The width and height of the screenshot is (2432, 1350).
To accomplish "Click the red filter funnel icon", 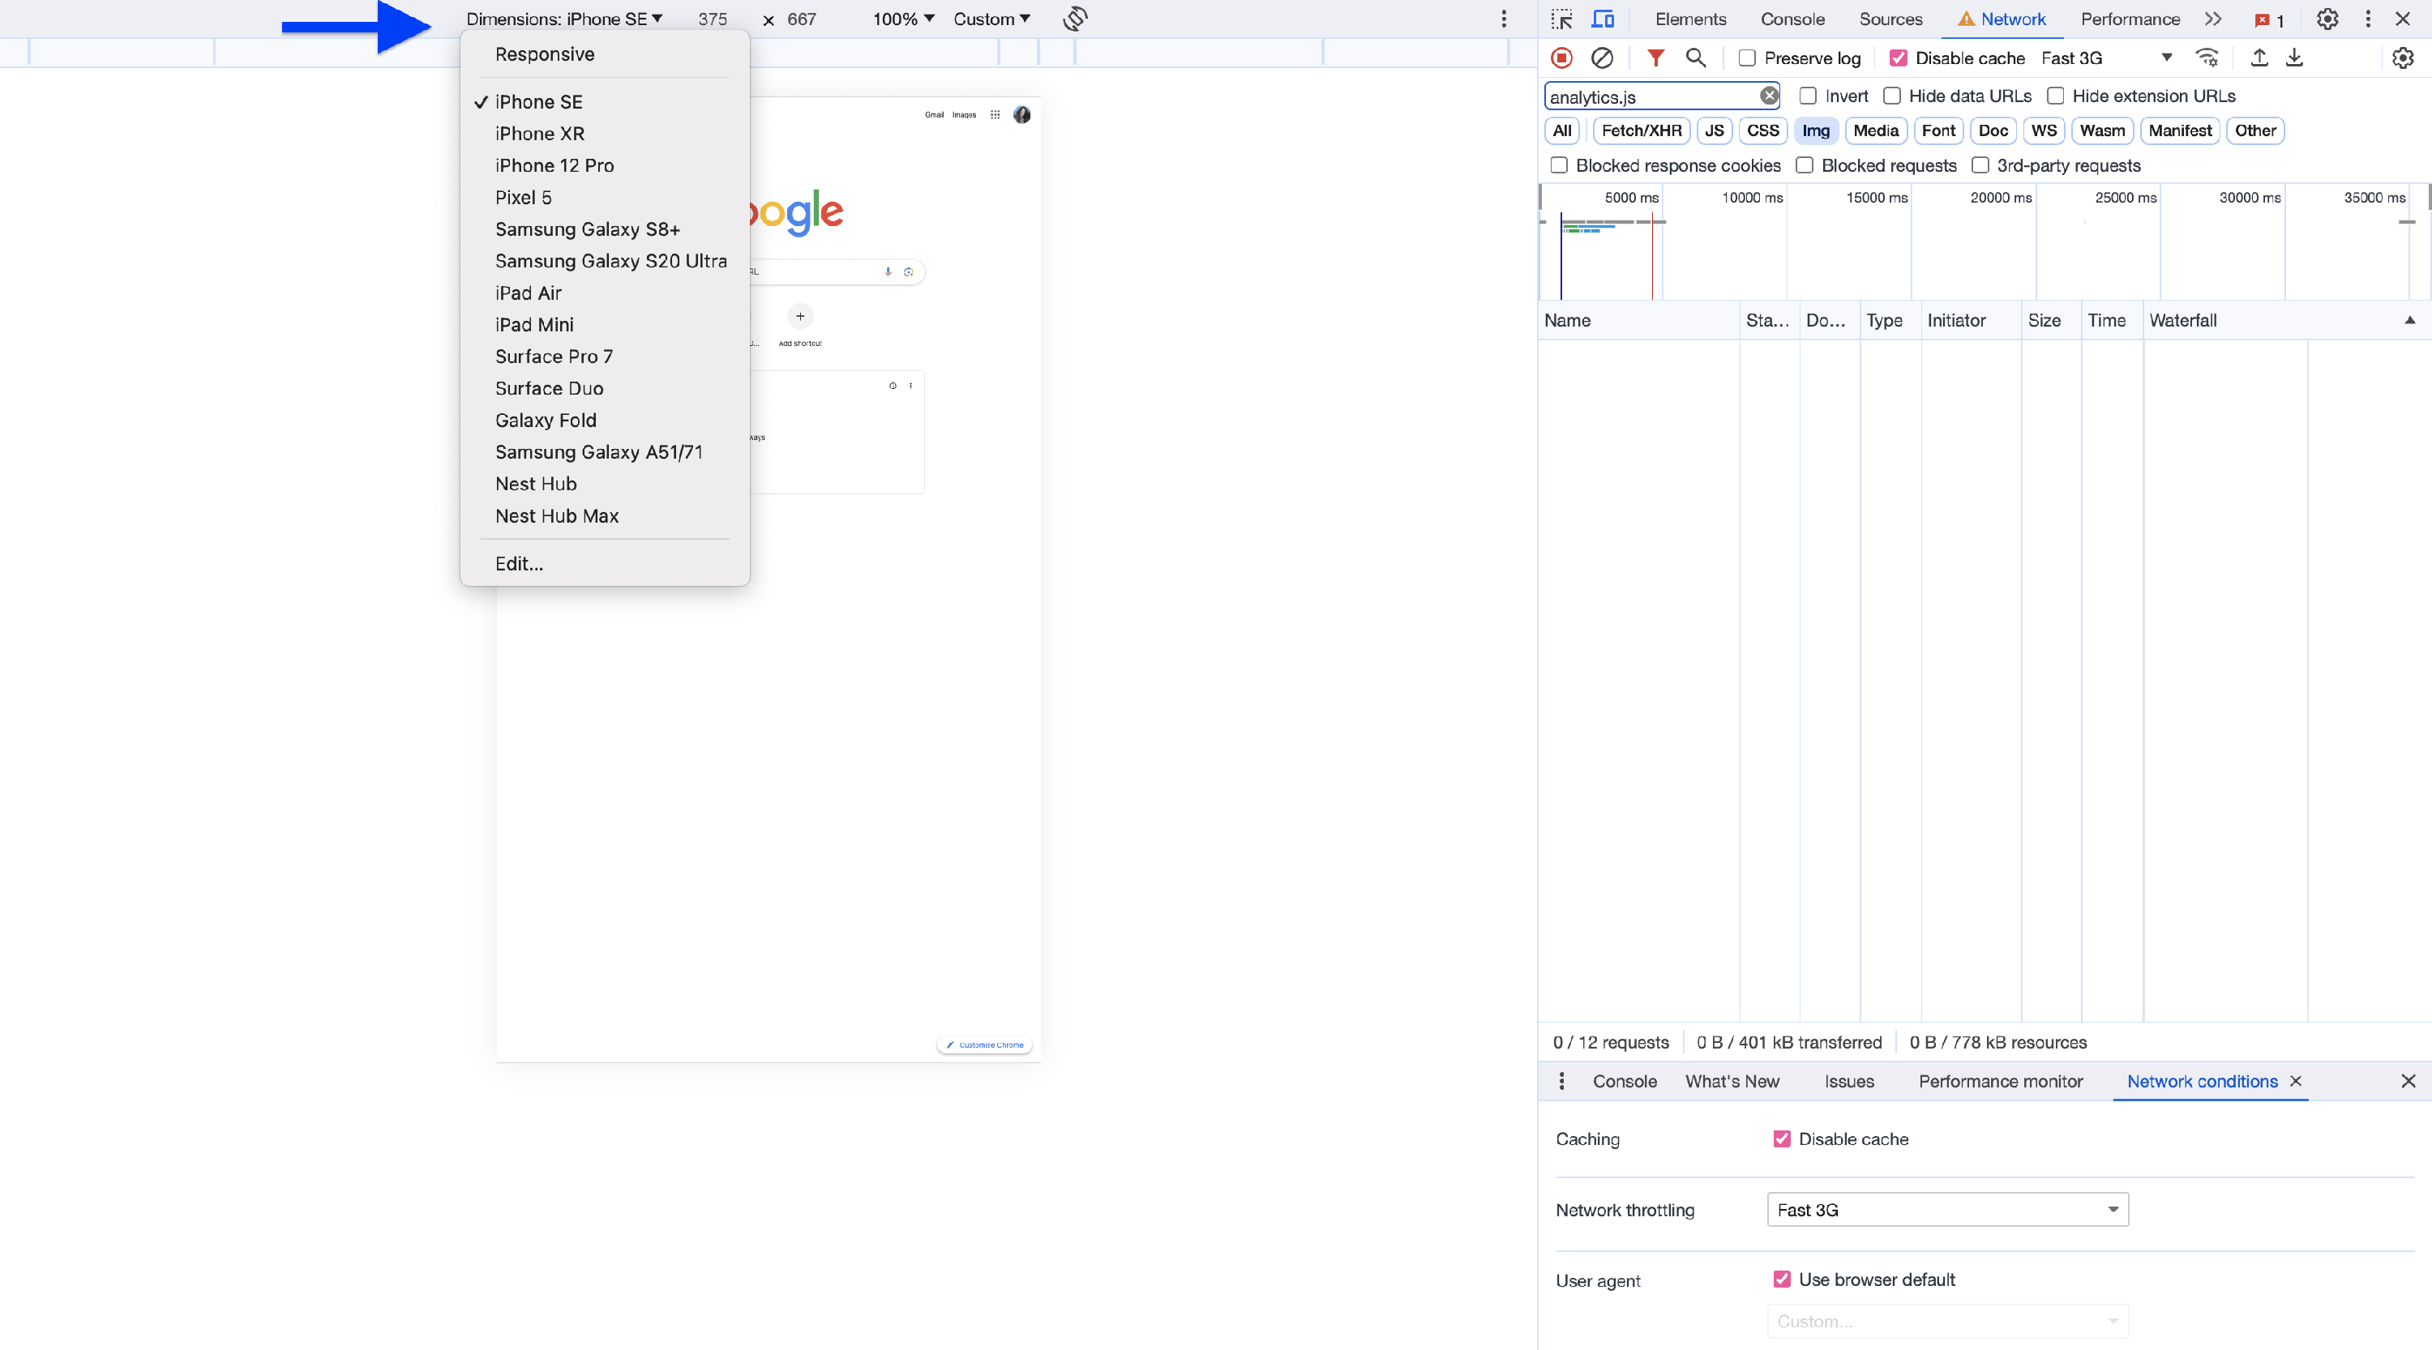I will pyautogui.click(x=1655, y=58).
